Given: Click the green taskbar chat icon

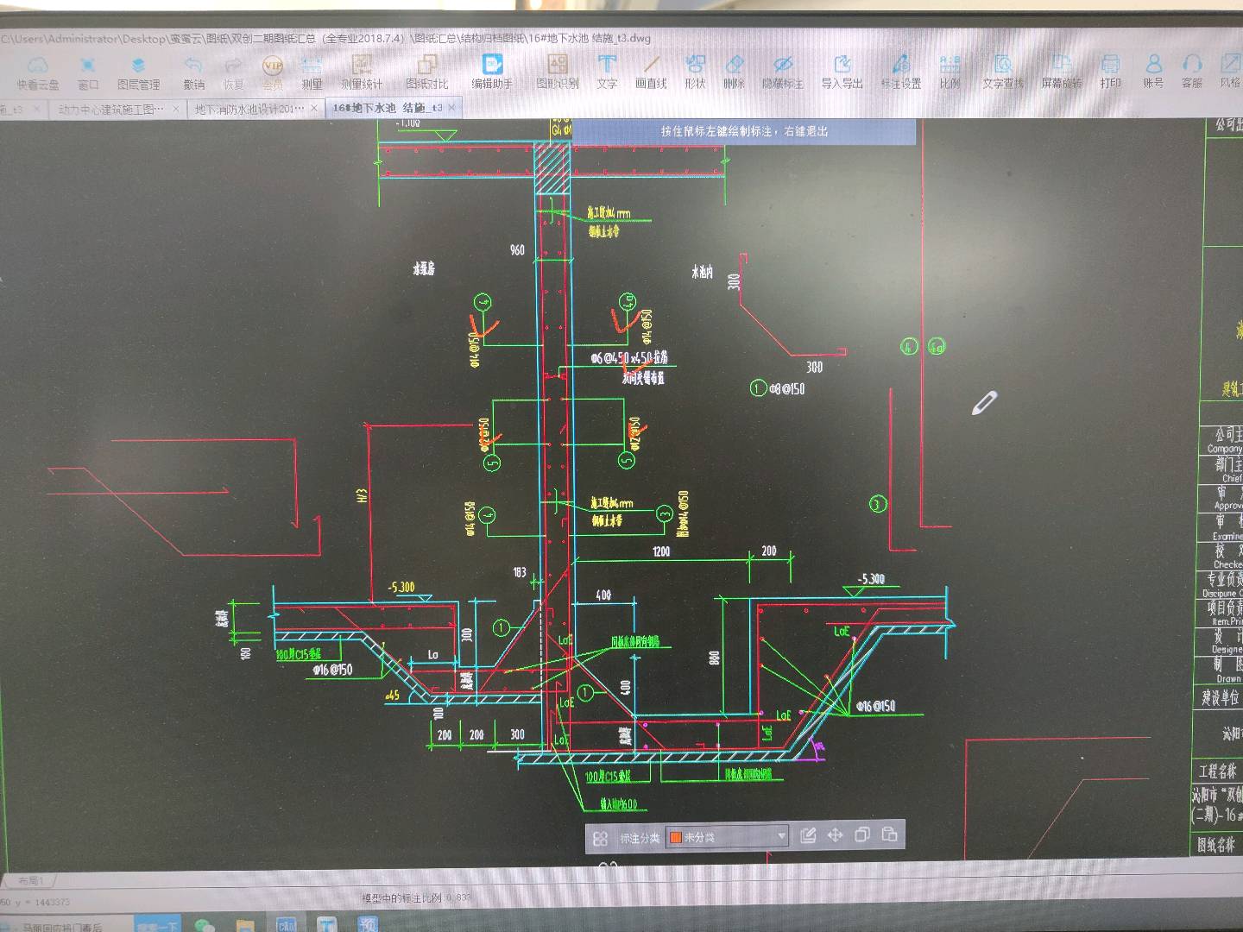Looking at the screenshot, I should 205,925.
